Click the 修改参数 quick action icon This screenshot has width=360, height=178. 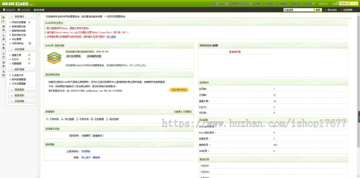pos(107,119)
